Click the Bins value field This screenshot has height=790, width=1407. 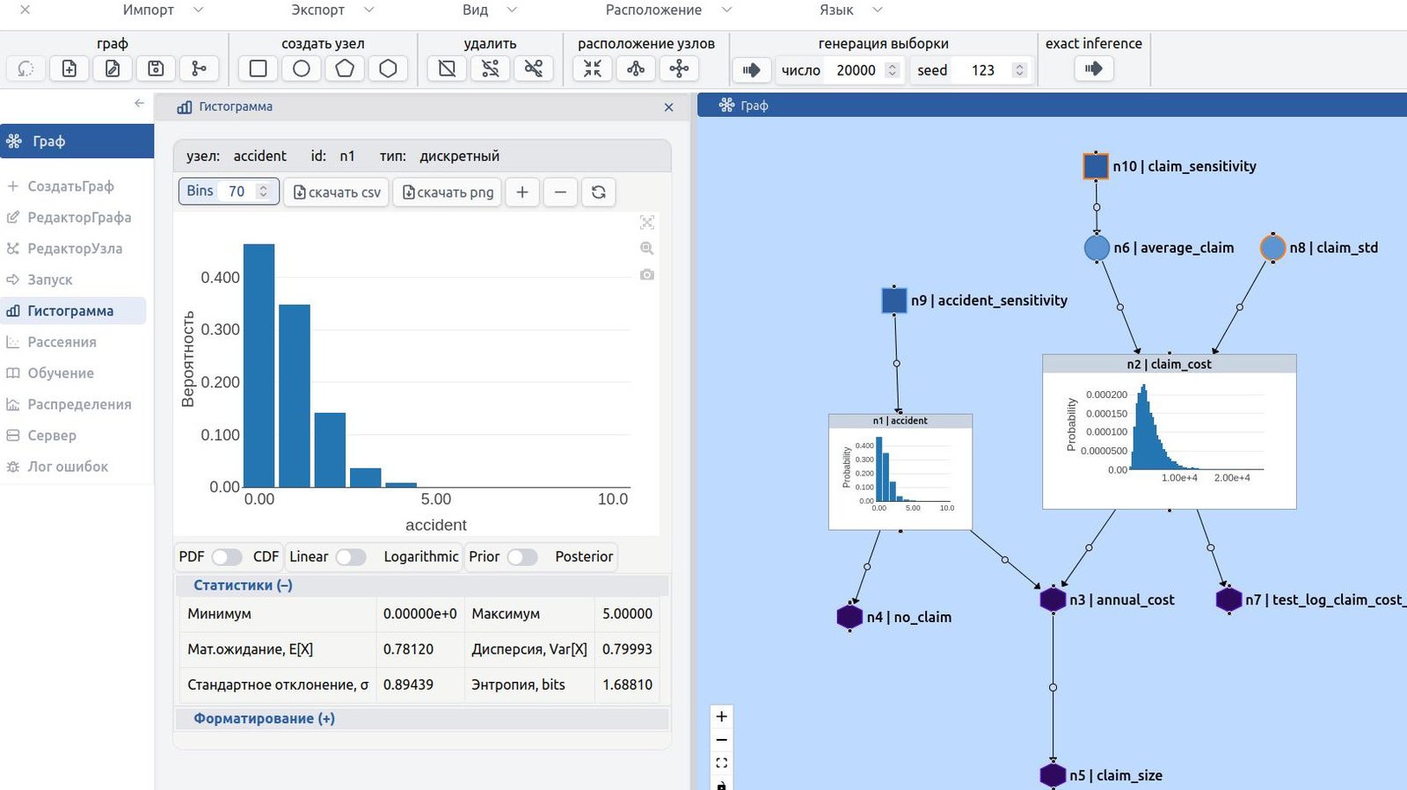[x=238, y=191]
